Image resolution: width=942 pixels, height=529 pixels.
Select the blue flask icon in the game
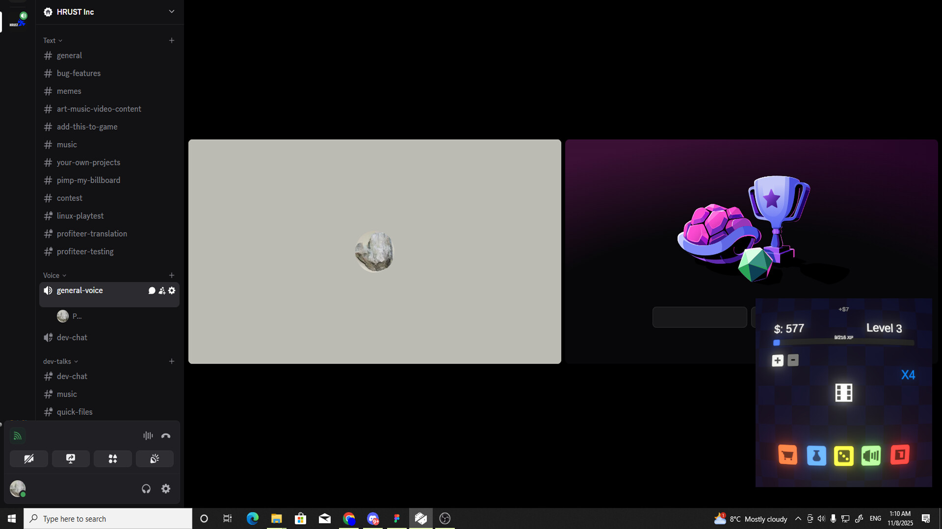click(x=816, y=455)
